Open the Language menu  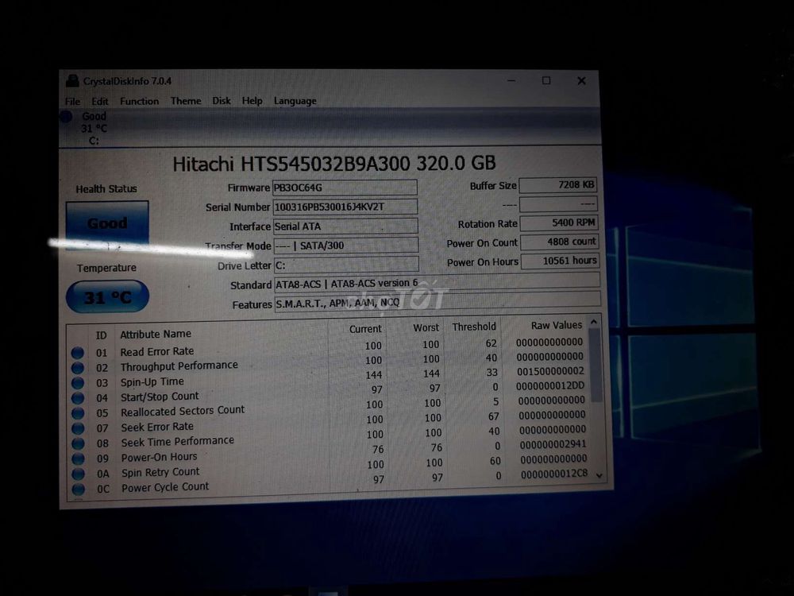pos(295,101)
